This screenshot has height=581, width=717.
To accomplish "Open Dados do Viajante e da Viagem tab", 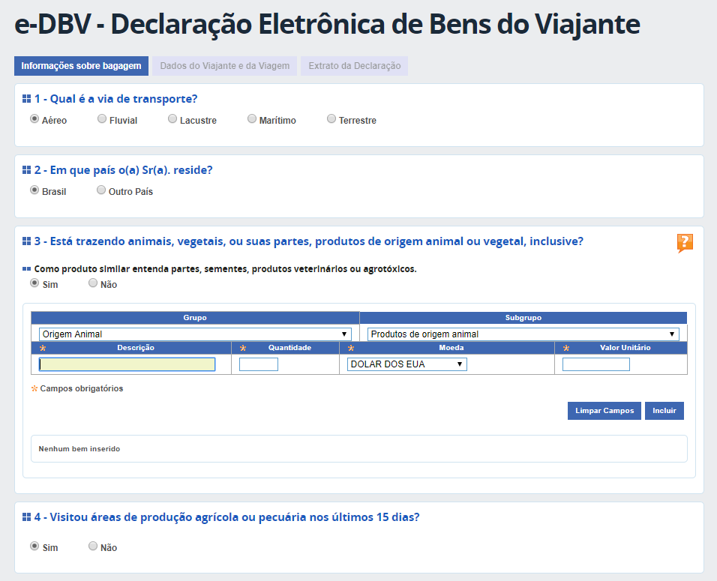I will click(x=224, y=66).
